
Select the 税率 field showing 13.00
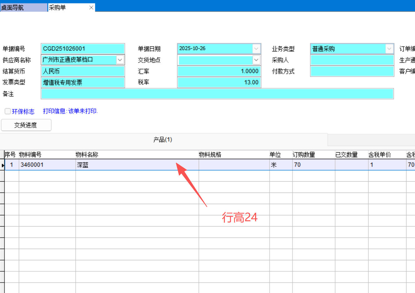219,82
